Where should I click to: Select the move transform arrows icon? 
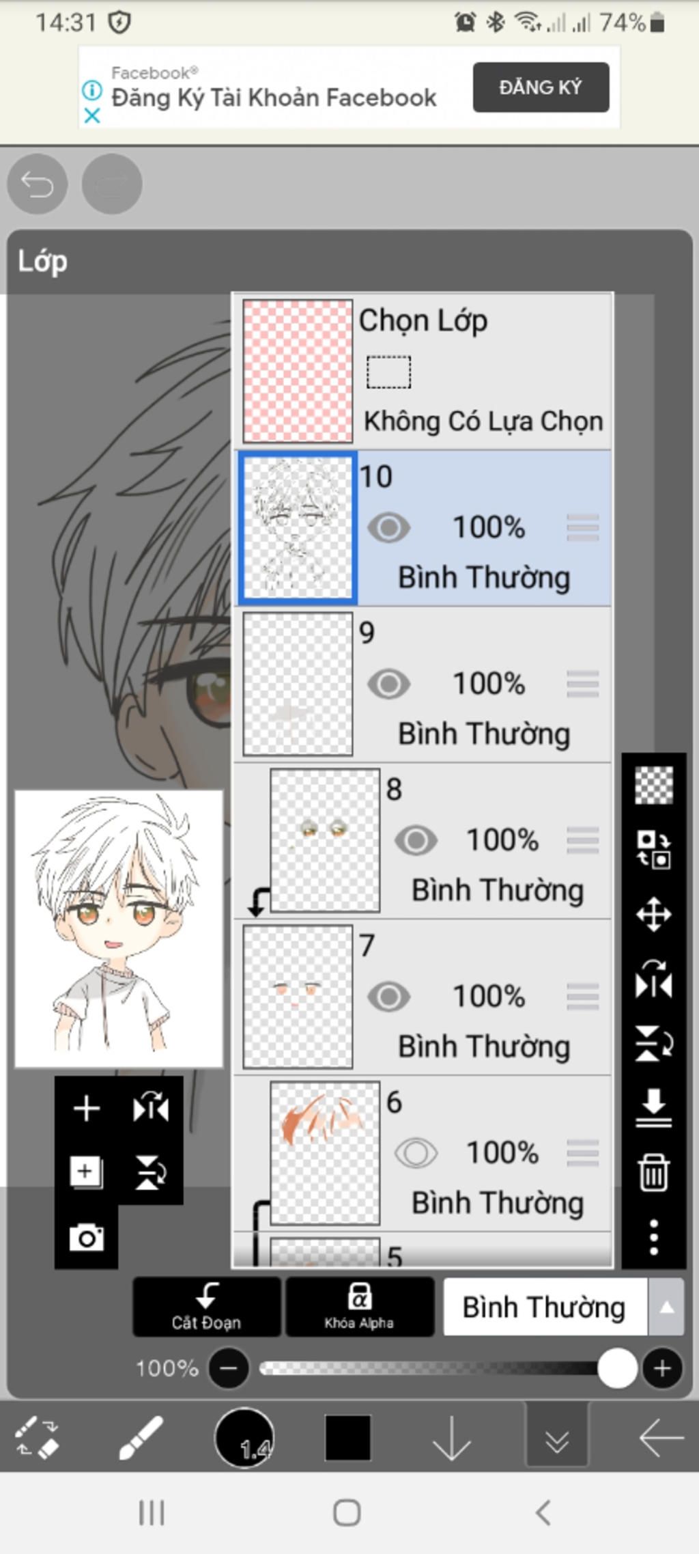(653, 914)
